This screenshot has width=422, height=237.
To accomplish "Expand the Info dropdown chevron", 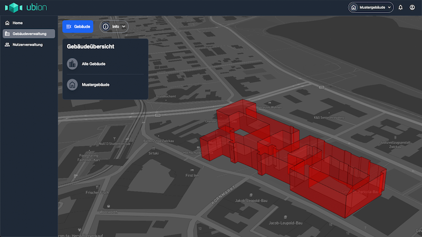I will pos(124,26).
